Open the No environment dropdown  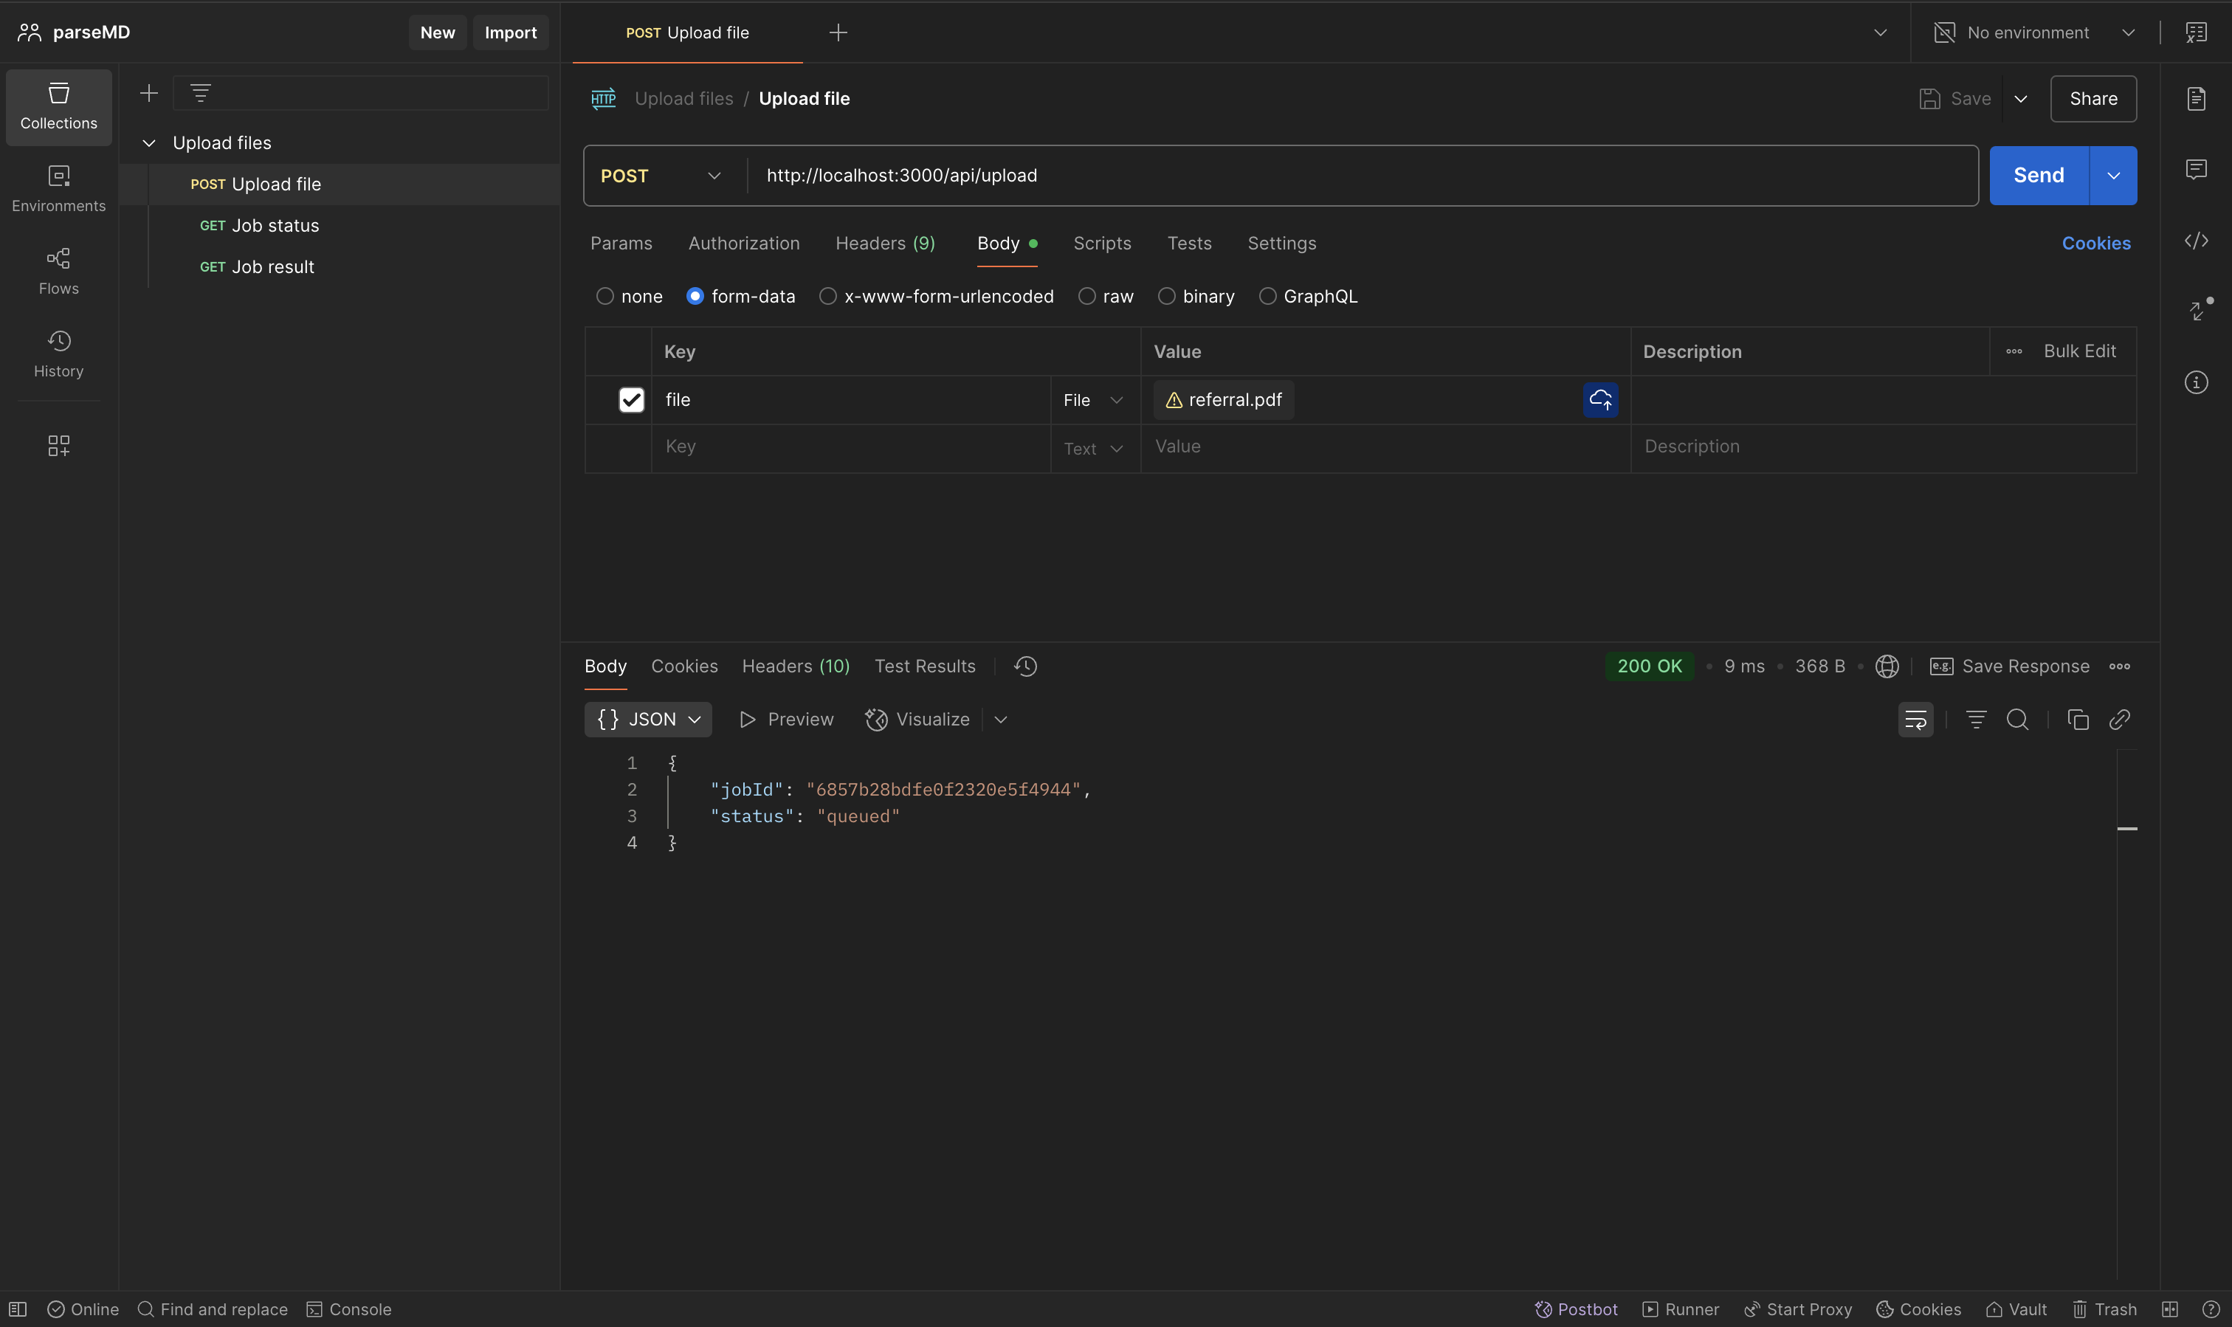tap(2035, 32)
